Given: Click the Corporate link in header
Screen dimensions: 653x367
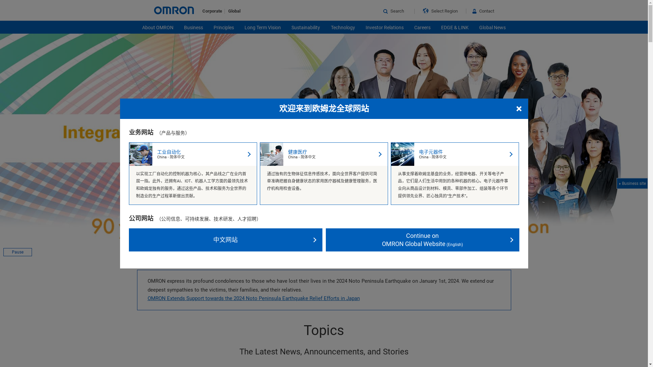Looking at the screenshot, I should (x=212, y=11).
